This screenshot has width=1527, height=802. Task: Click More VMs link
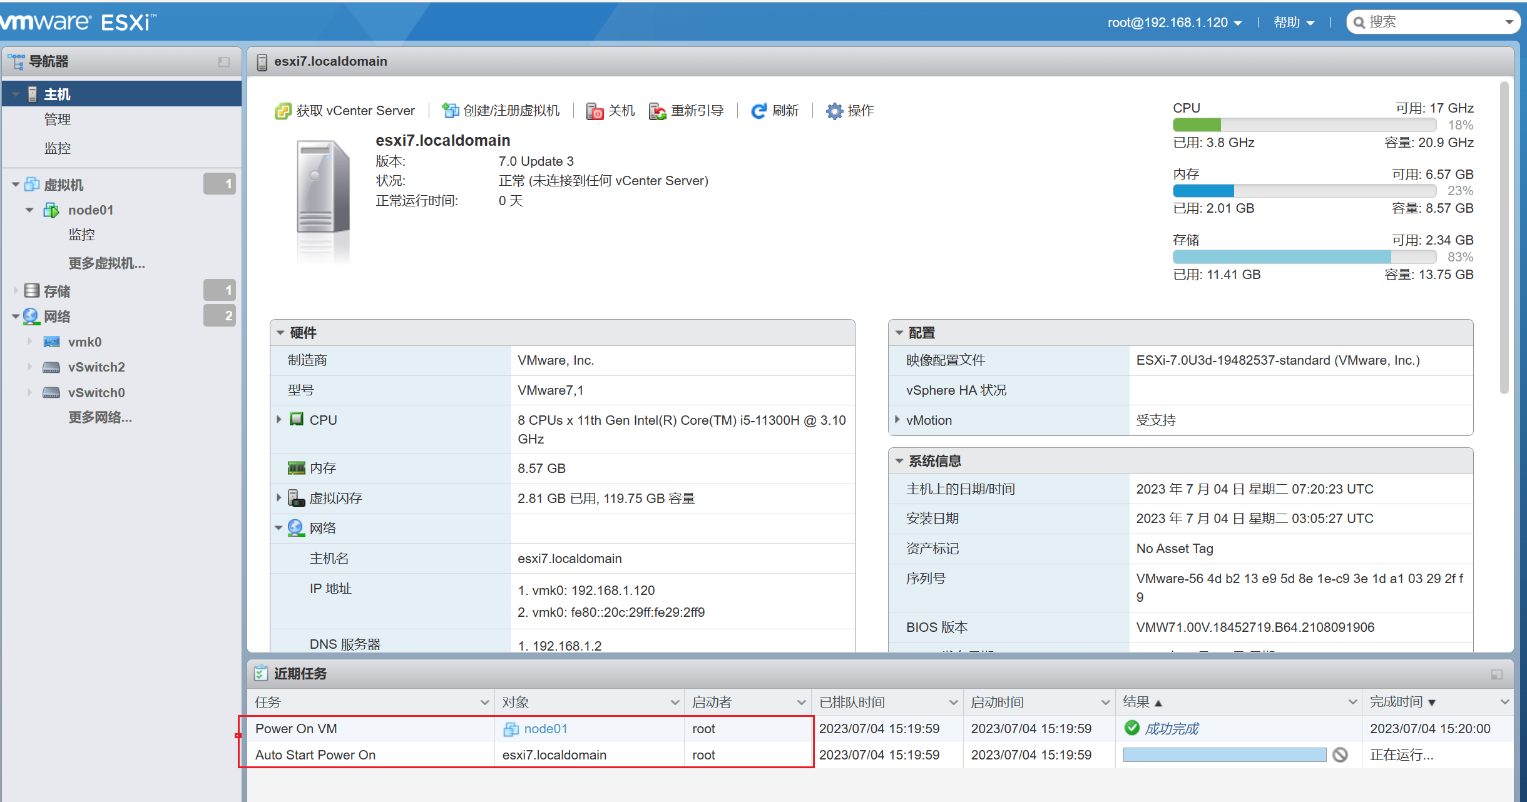106,263
